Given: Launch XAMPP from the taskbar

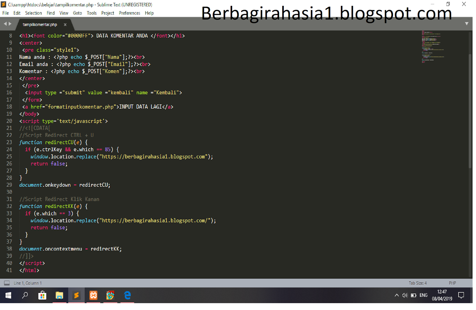Looking at the screenshot, I should click(x=93, y=295).
